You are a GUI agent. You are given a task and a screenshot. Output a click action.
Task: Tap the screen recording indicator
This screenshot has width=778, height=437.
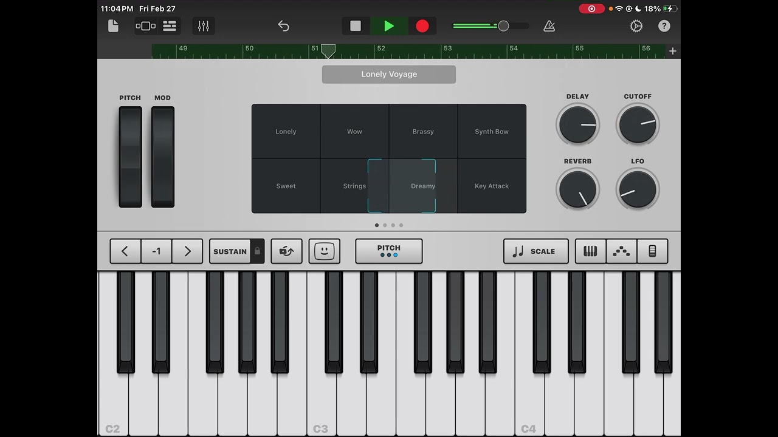coord(591,8)
